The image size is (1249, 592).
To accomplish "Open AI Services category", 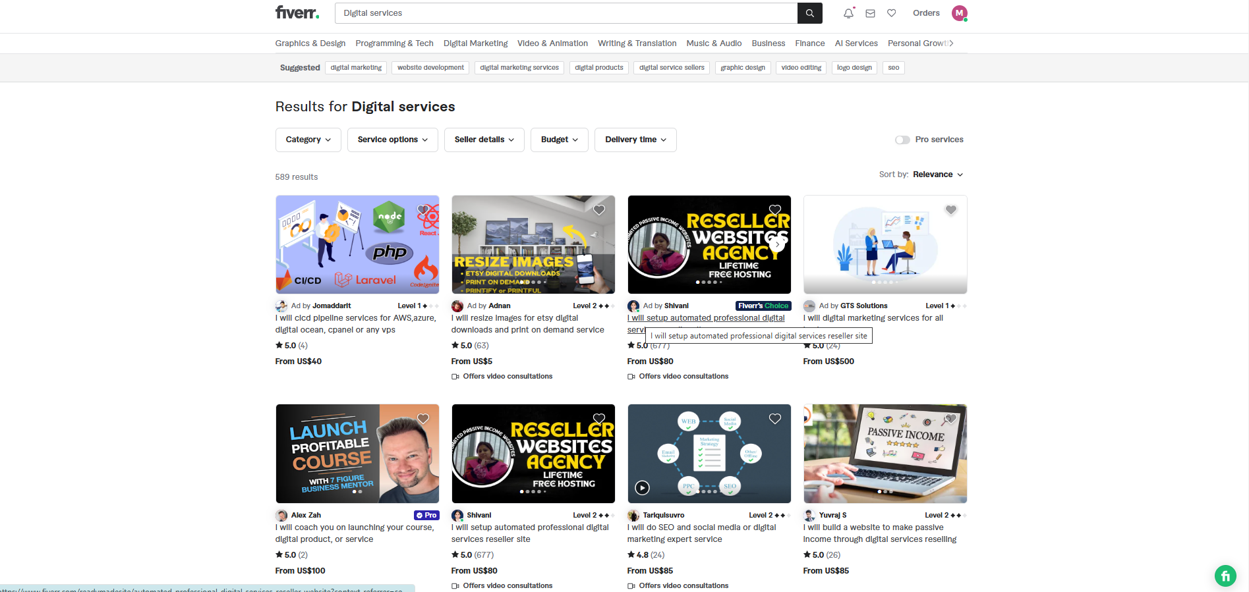I will [x=856, y=43].
